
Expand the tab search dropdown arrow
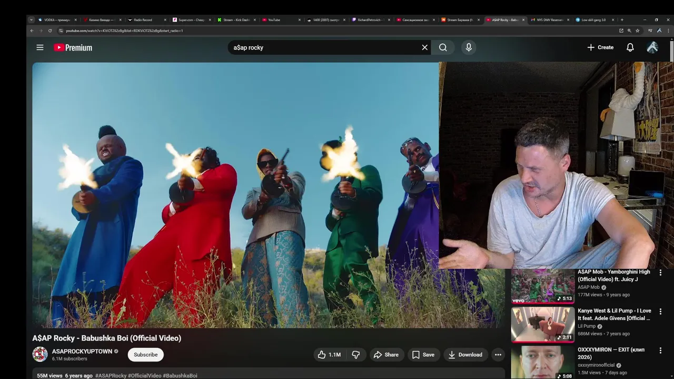pyautogui.click(x=31, y=20)
